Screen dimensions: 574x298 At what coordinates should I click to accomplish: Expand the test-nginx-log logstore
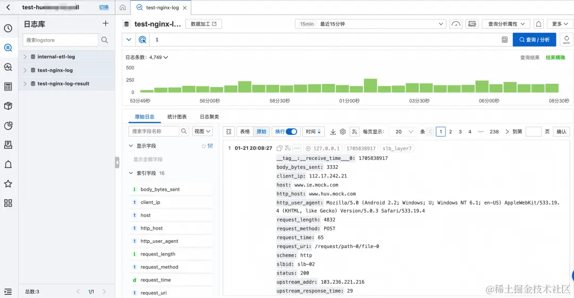[25, 70]
